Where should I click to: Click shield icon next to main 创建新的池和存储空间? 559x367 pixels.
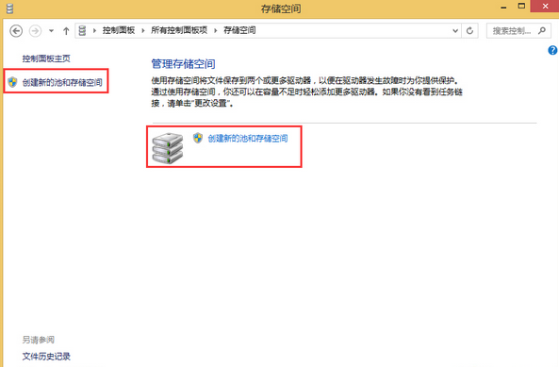198,138
